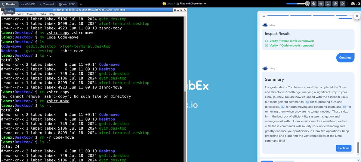Click the Summary heading
The image size is (361, 162).
(274, 79)
